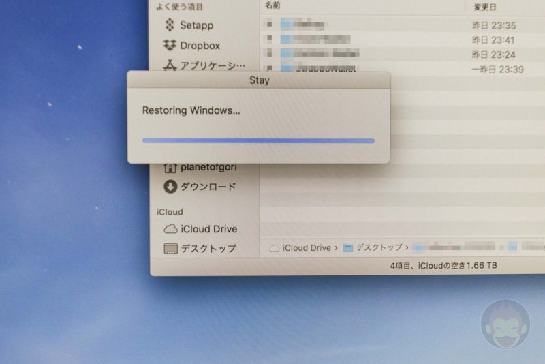The width and height of the screenshot is (545, 364).
Task: Click iCloud Drive in the path bar
Action: (307, 248)
